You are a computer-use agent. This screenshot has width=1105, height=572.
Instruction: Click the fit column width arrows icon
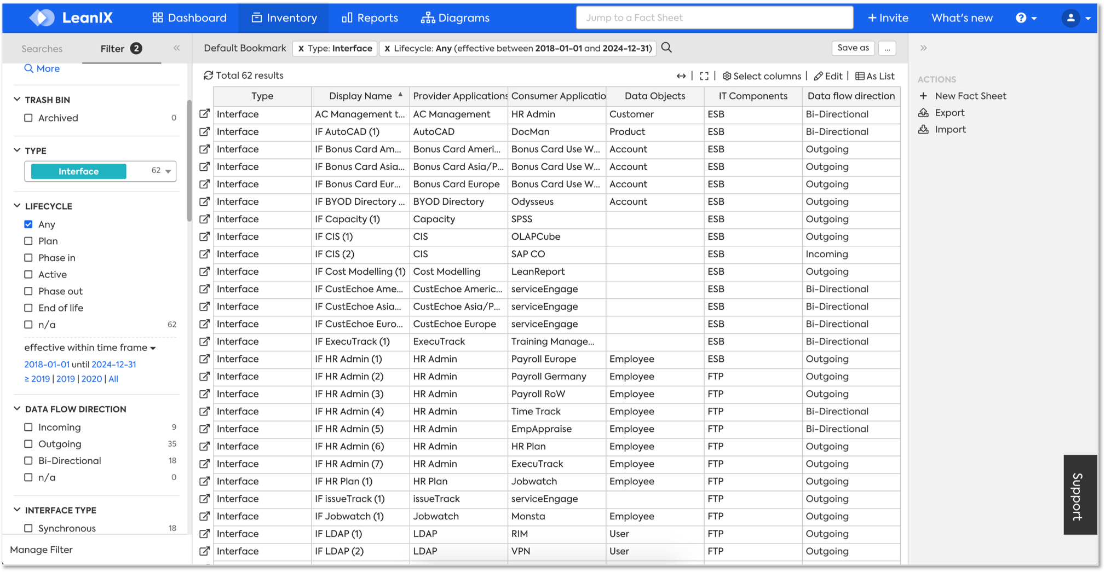point(681,76)
